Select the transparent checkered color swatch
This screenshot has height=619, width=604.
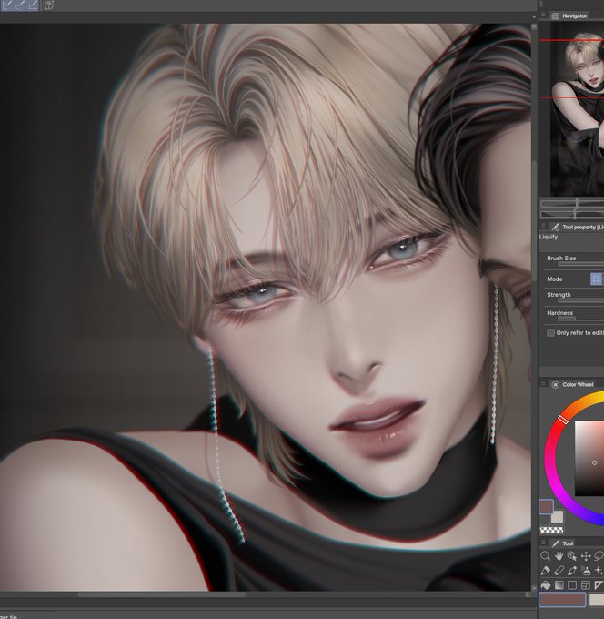pyautogui.click(x=551, y=530)
